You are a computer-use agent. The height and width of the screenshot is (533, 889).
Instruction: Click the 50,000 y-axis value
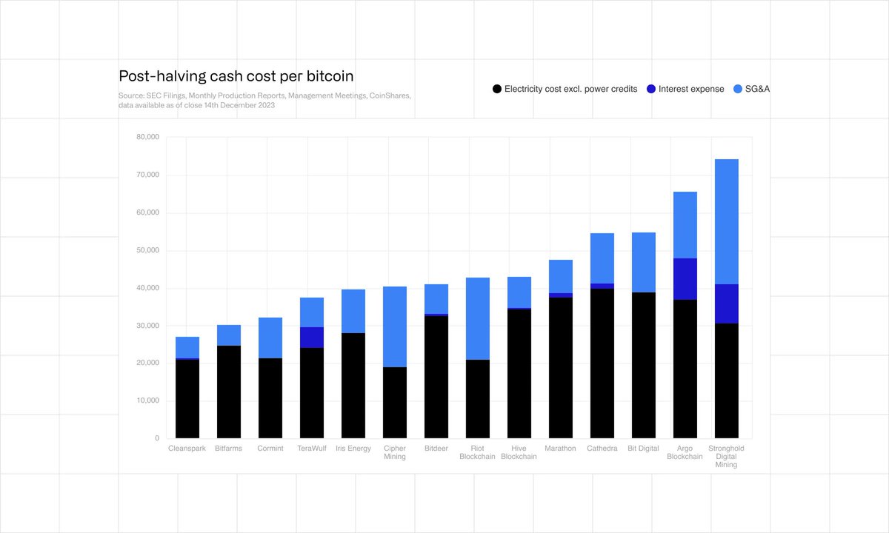(147, 251)
